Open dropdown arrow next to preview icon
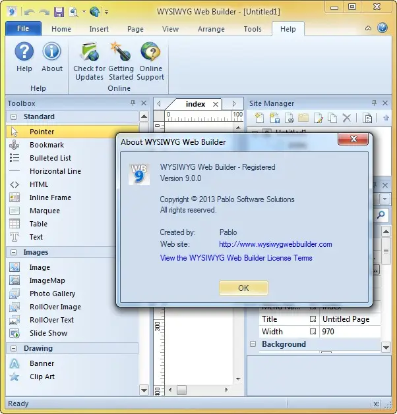This screenshot has height=414, width=397. point(84,12)
